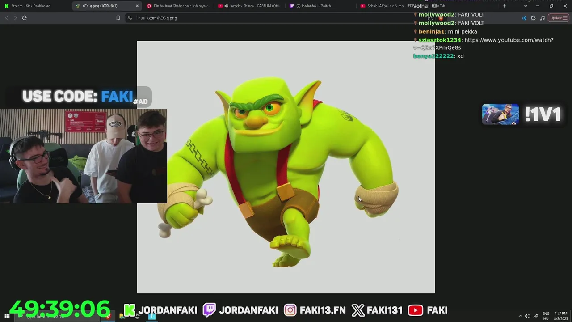The width and height of the screenshot is (572, 322).
Task: Close the rCX-q.png tab
Action: 137,6
